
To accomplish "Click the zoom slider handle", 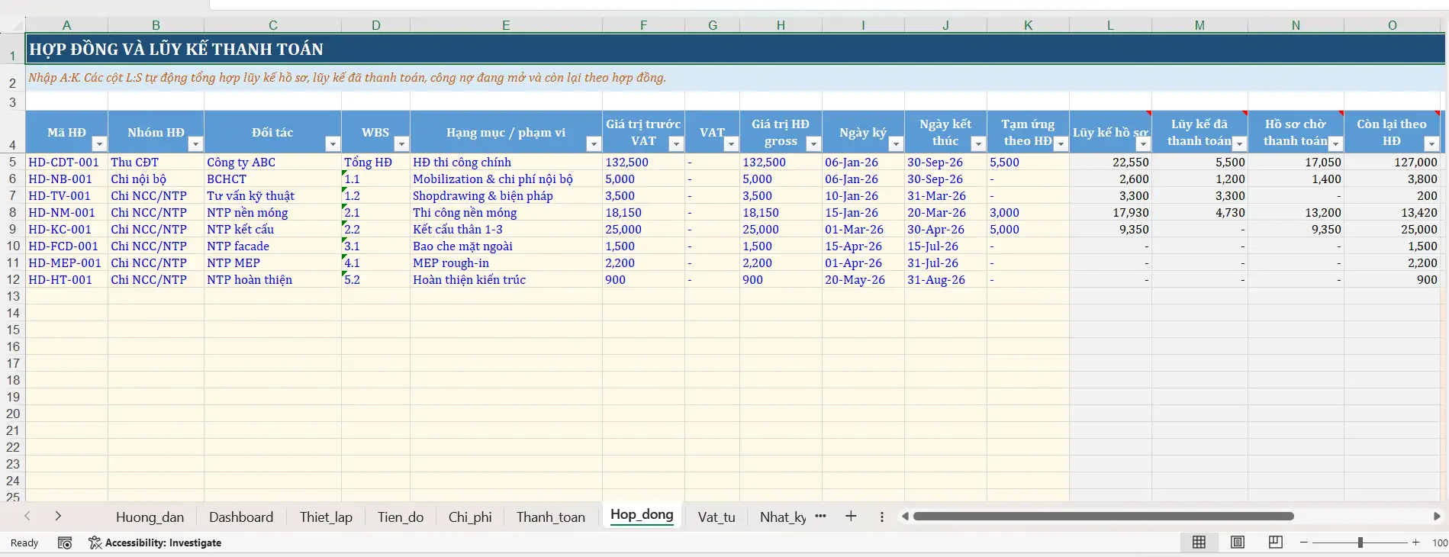I will pos(1360,543).
